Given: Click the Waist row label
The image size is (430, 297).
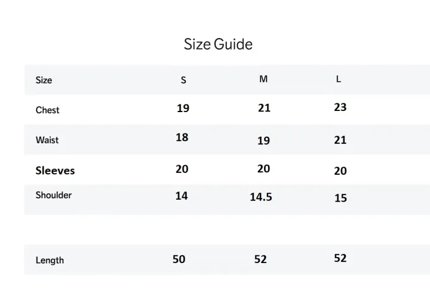Looking at the screenshot, I should [47, 140].
